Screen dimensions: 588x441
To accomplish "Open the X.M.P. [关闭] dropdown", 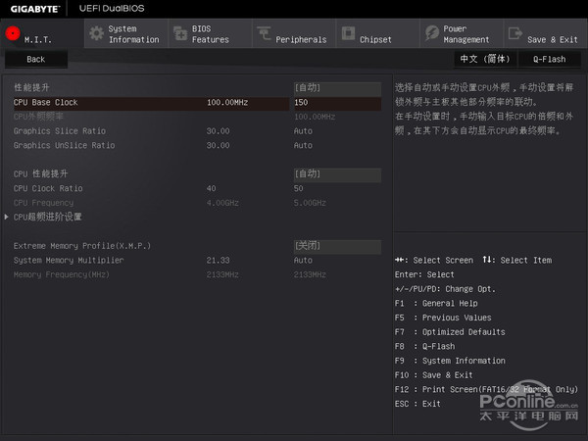I will [x=337, y=246].
